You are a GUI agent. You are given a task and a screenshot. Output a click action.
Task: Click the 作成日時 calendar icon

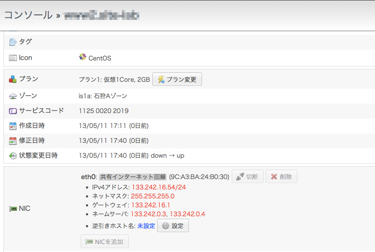coord(13,126)
